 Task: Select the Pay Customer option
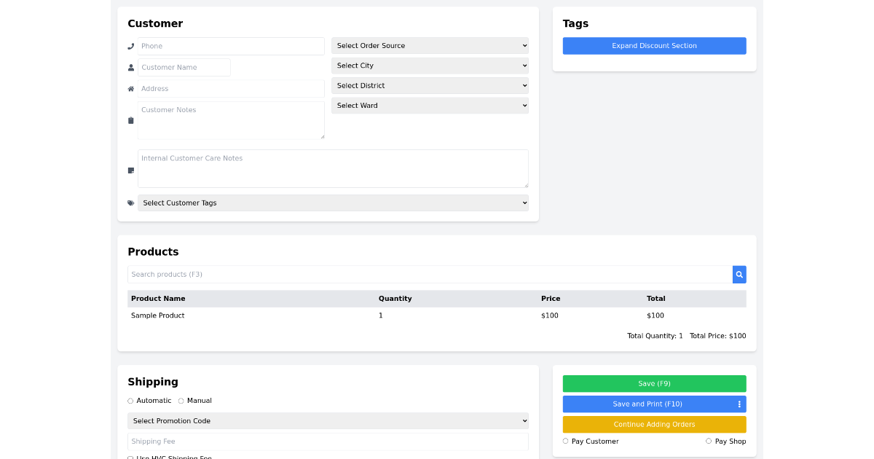click(565, 441)
